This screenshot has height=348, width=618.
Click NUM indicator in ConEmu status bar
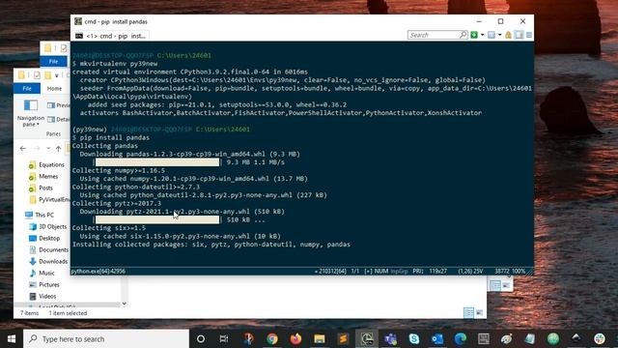click(381, 271)
